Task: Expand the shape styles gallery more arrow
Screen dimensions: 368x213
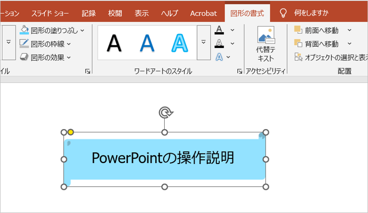Action: [8, 42]
